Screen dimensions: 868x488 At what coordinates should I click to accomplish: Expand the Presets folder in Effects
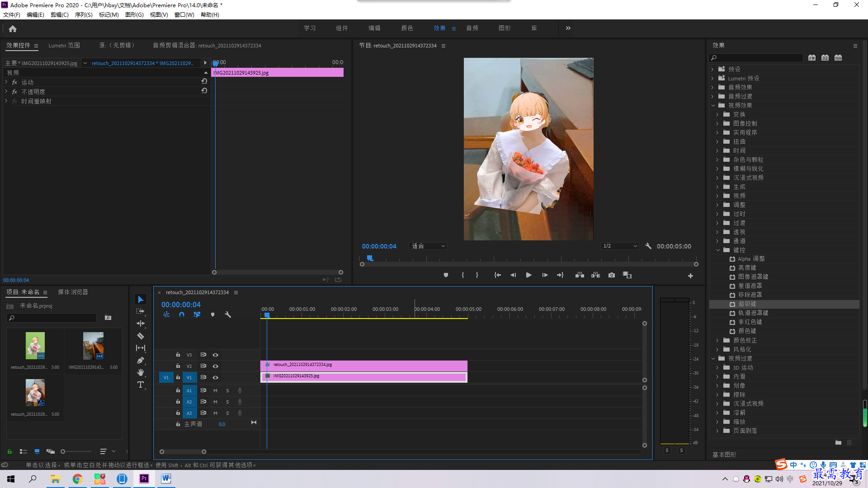[713, 69]
